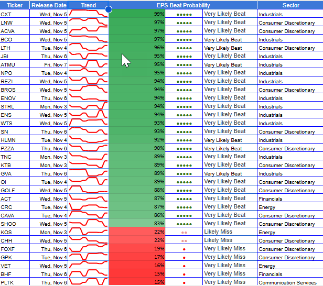Select the FOXF ticker cell
323x286 pixels.
(x=15, y=249)
